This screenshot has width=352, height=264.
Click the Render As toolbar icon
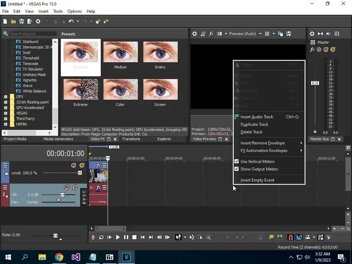(x=30, y=21)
